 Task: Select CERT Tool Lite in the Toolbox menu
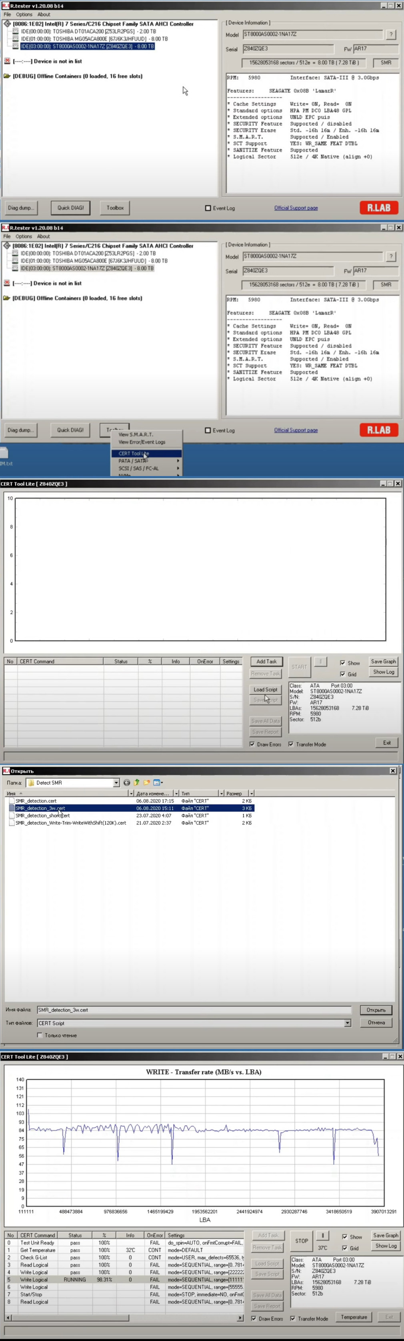tap(146, 453)
